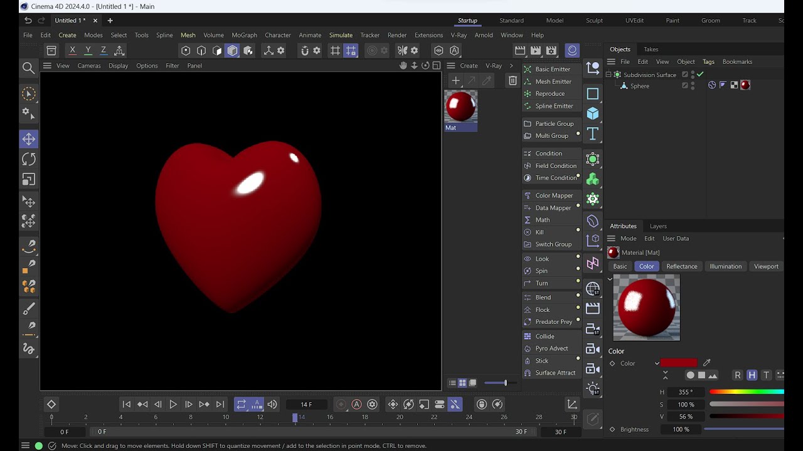
Task: Choose the Spline Emitter entry
Action: point(552,106)
